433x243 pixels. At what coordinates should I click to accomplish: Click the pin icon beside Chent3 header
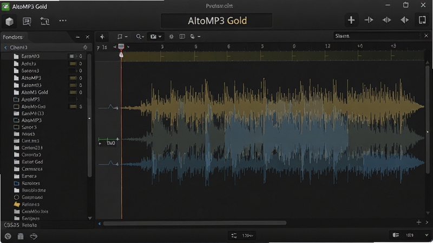click(85, 48)
